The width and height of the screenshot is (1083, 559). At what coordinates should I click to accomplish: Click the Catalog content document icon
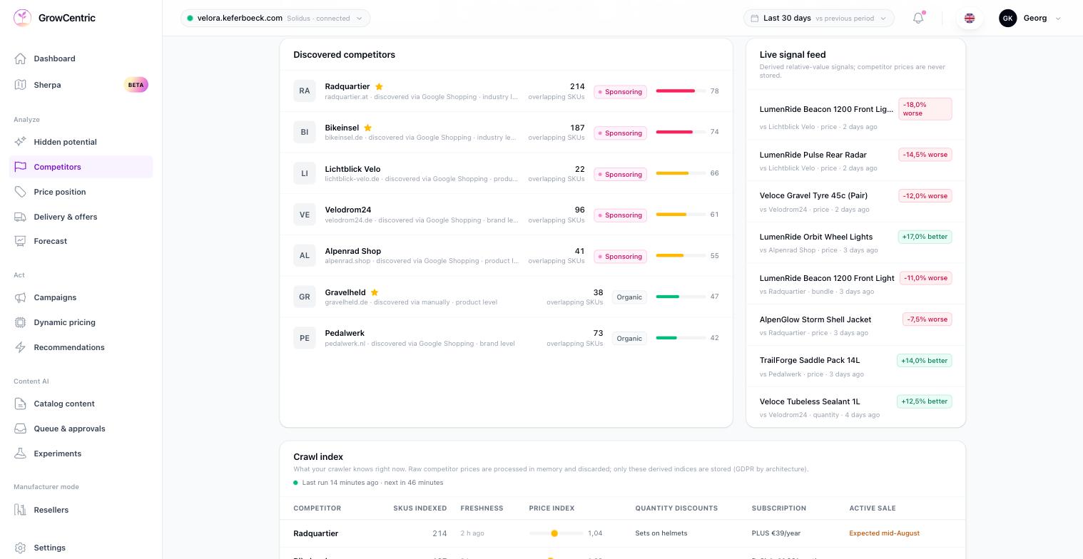20,404
